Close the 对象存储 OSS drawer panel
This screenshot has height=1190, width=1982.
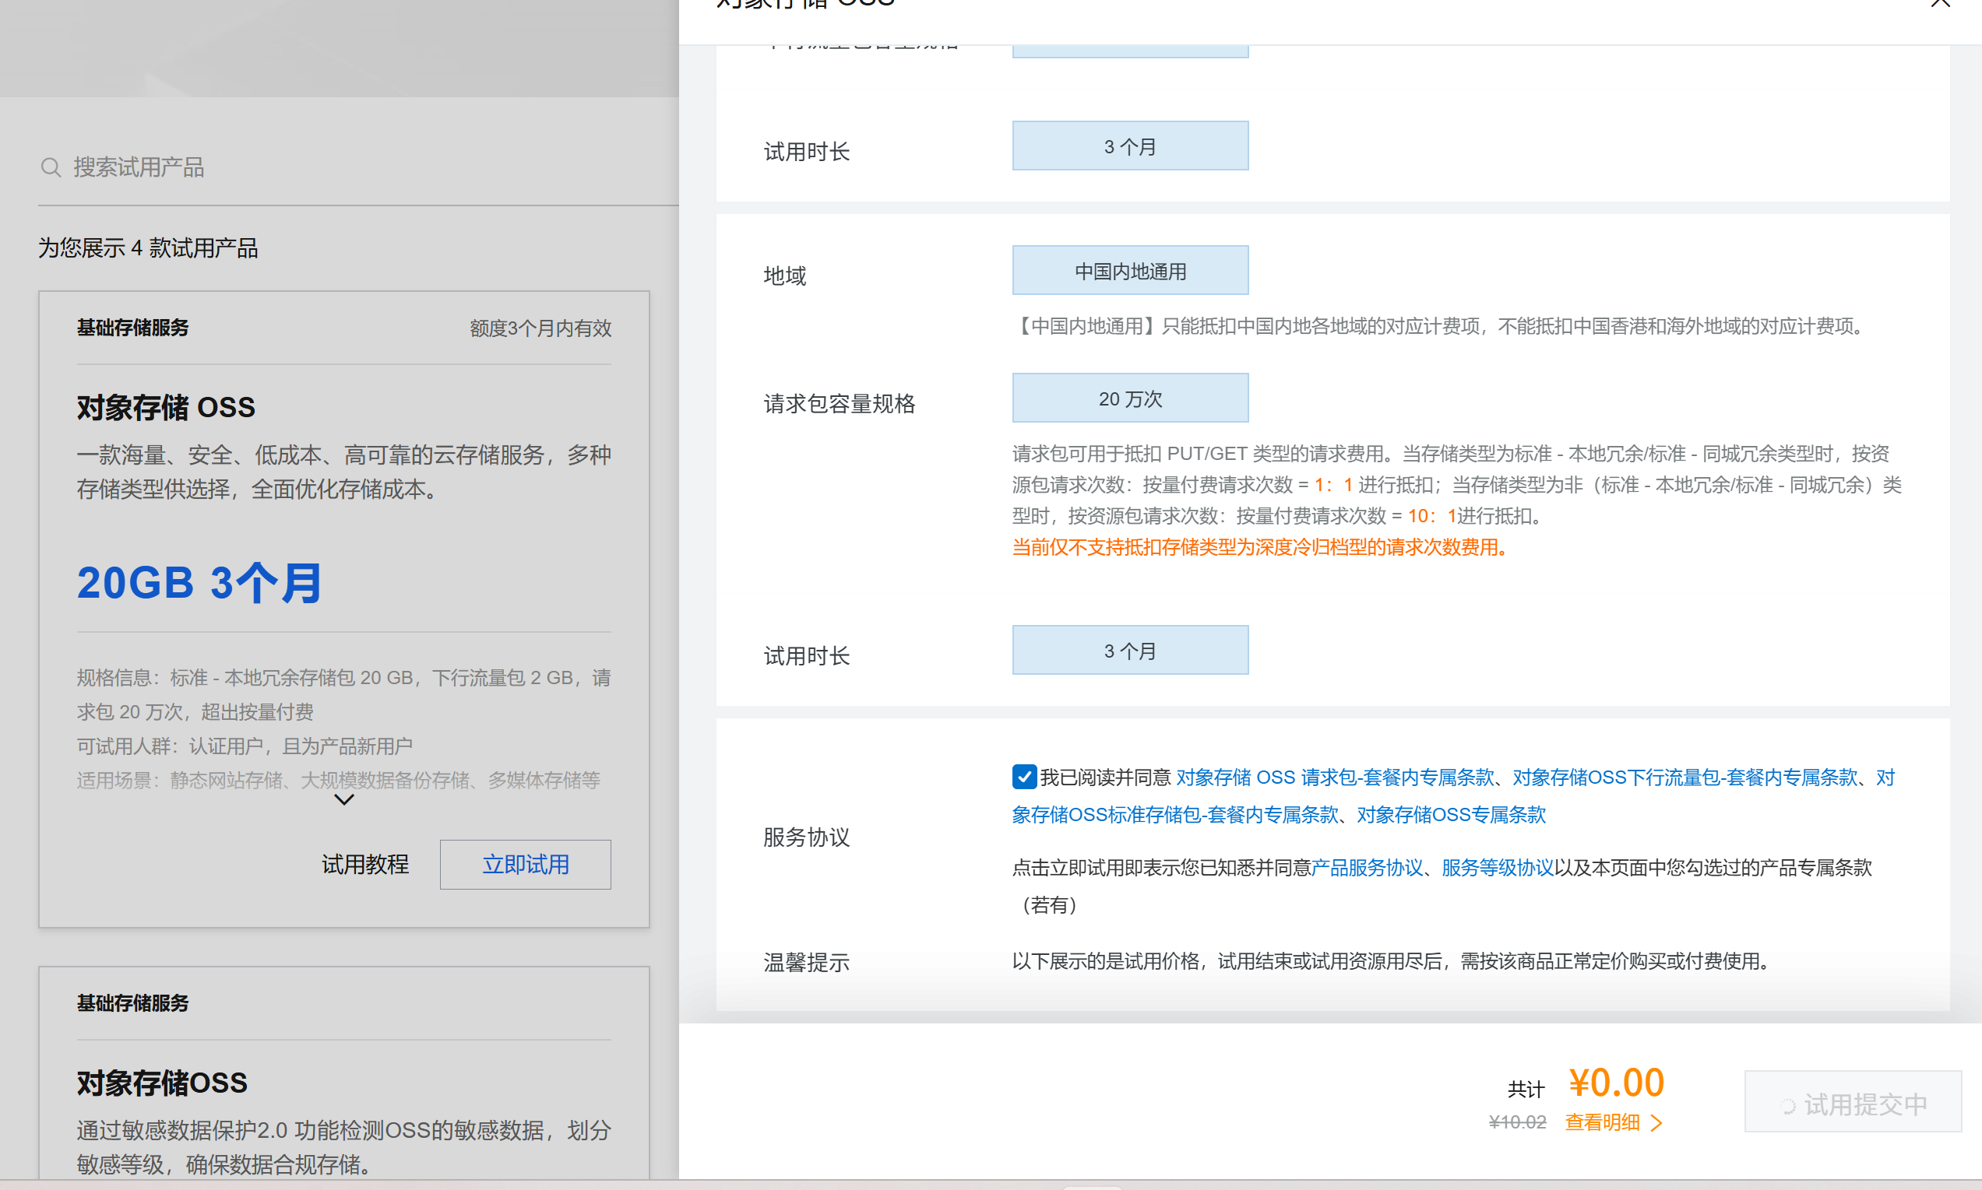point(1940,3)
